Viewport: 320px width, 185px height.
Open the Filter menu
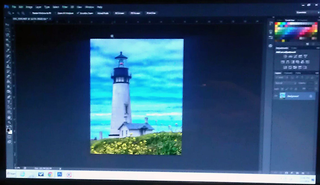pyautogui.click(x=65, y=7)
